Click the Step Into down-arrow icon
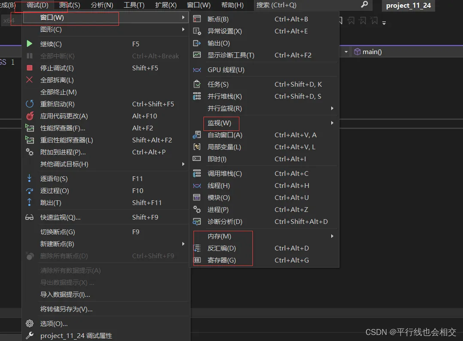463x341 pixels. pos(29,178)
